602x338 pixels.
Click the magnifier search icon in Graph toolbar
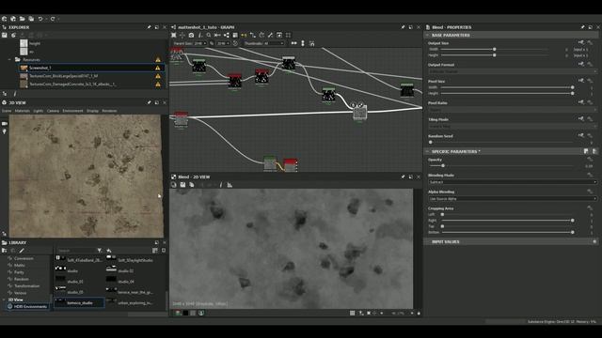(x=209, y=35)
